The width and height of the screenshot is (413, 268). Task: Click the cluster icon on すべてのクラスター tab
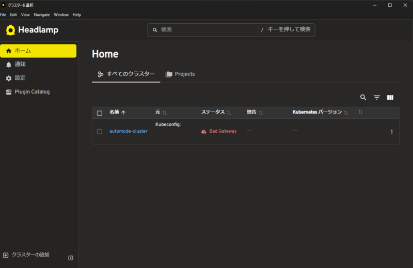coord(100,74)
